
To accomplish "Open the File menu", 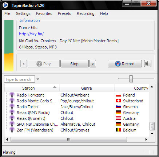I will [7, 13].
